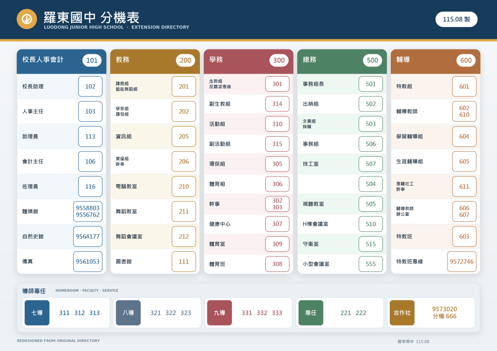Click the 事務組長 extension 501
Image resolution: width=497 pixels, height=351 pixels.
coord(371,84)
